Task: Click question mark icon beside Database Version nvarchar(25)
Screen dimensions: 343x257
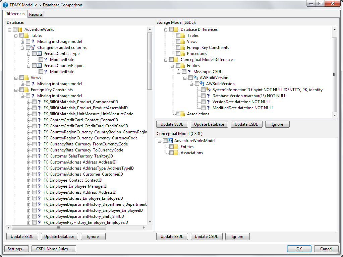Action: (x=208, y=96)
